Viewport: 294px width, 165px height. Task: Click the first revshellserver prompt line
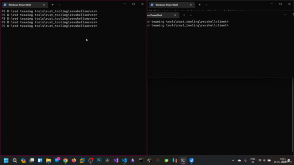[49, 11]
